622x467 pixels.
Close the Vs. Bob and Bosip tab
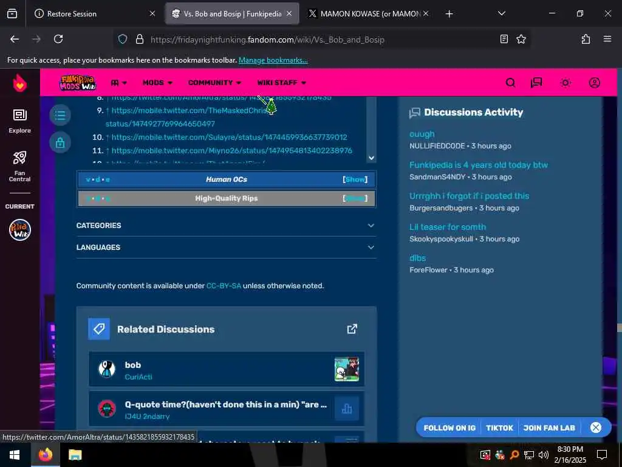coord(289,13)
